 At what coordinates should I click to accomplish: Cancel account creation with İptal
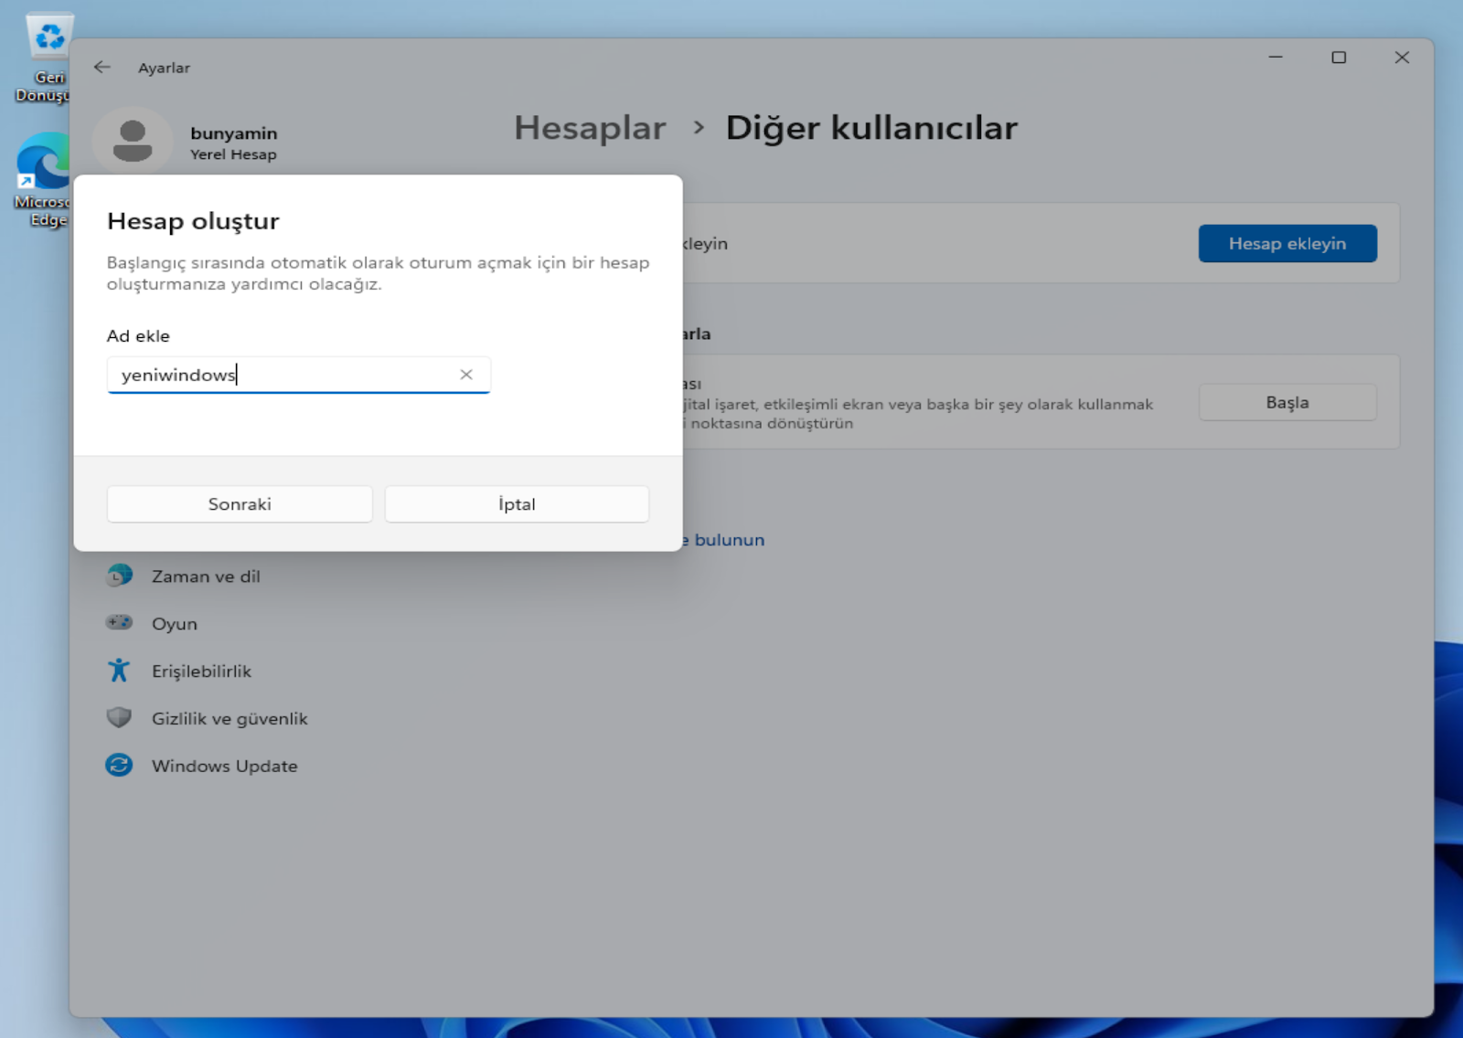pos(517,504)
